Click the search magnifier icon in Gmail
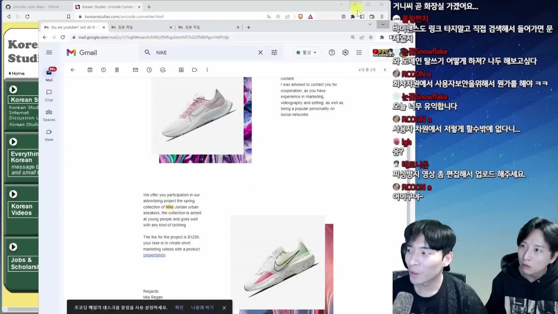Screen dimensions: 558x314 tap(147, 52)
